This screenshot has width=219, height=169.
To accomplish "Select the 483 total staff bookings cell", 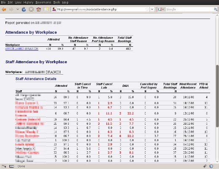I will [x=128, y=49].
